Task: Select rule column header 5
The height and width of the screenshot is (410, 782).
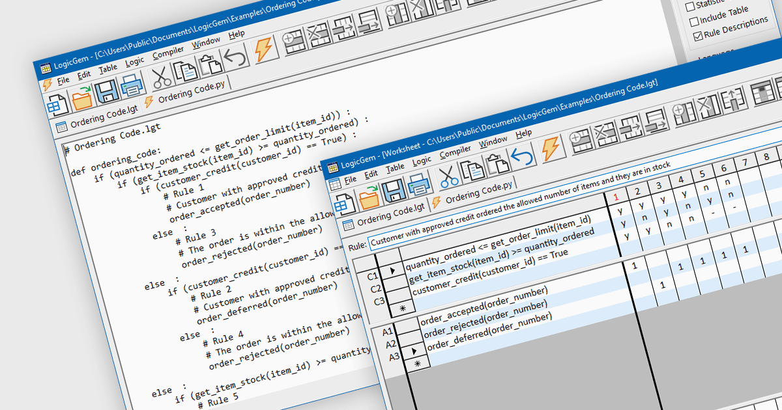Action: [x=702, y=174]
